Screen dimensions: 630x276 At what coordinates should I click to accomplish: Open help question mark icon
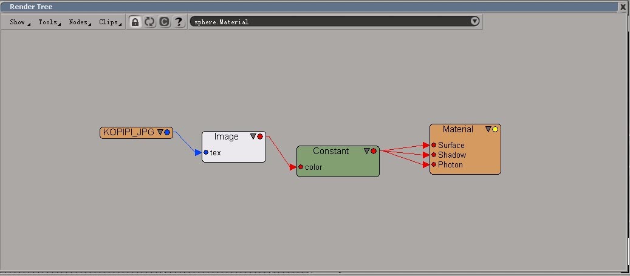179,22
